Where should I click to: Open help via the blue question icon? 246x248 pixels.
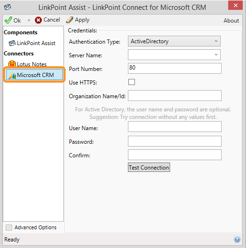coord(237,239)
